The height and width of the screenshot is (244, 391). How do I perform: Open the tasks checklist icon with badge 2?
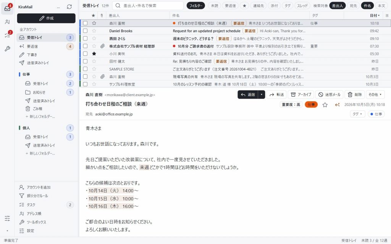[x=7, y=35]
